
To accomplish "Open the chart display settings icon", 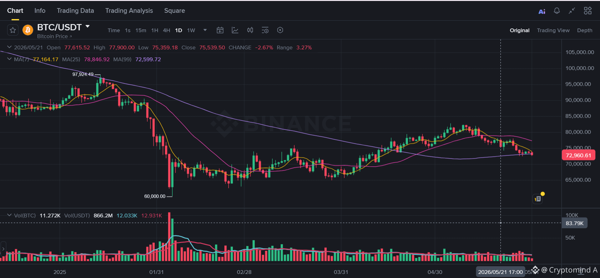I will click(265, 30).
